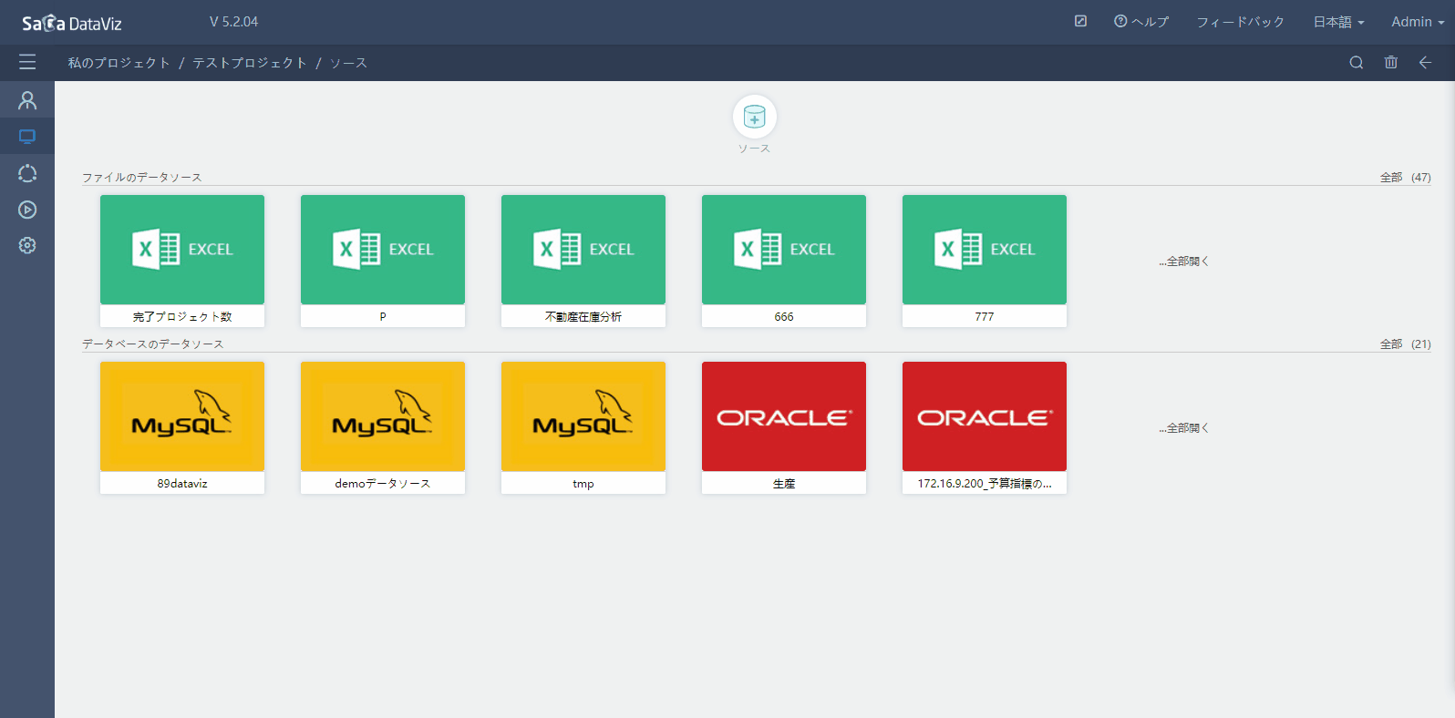Expand all database data sources via …全部開く
This screenshot has width=1455, height=718.
tap(1183, 428)
